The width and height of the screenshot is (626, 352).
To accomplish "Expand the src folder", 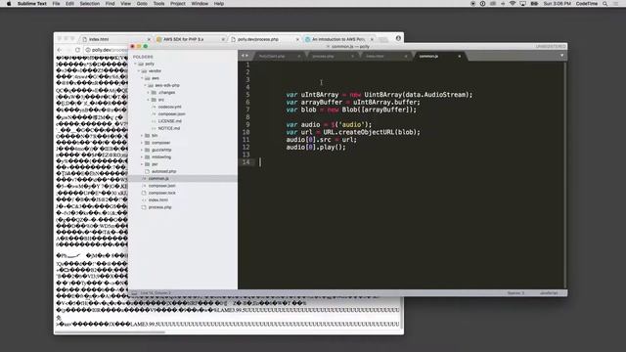I will (148, 100).
